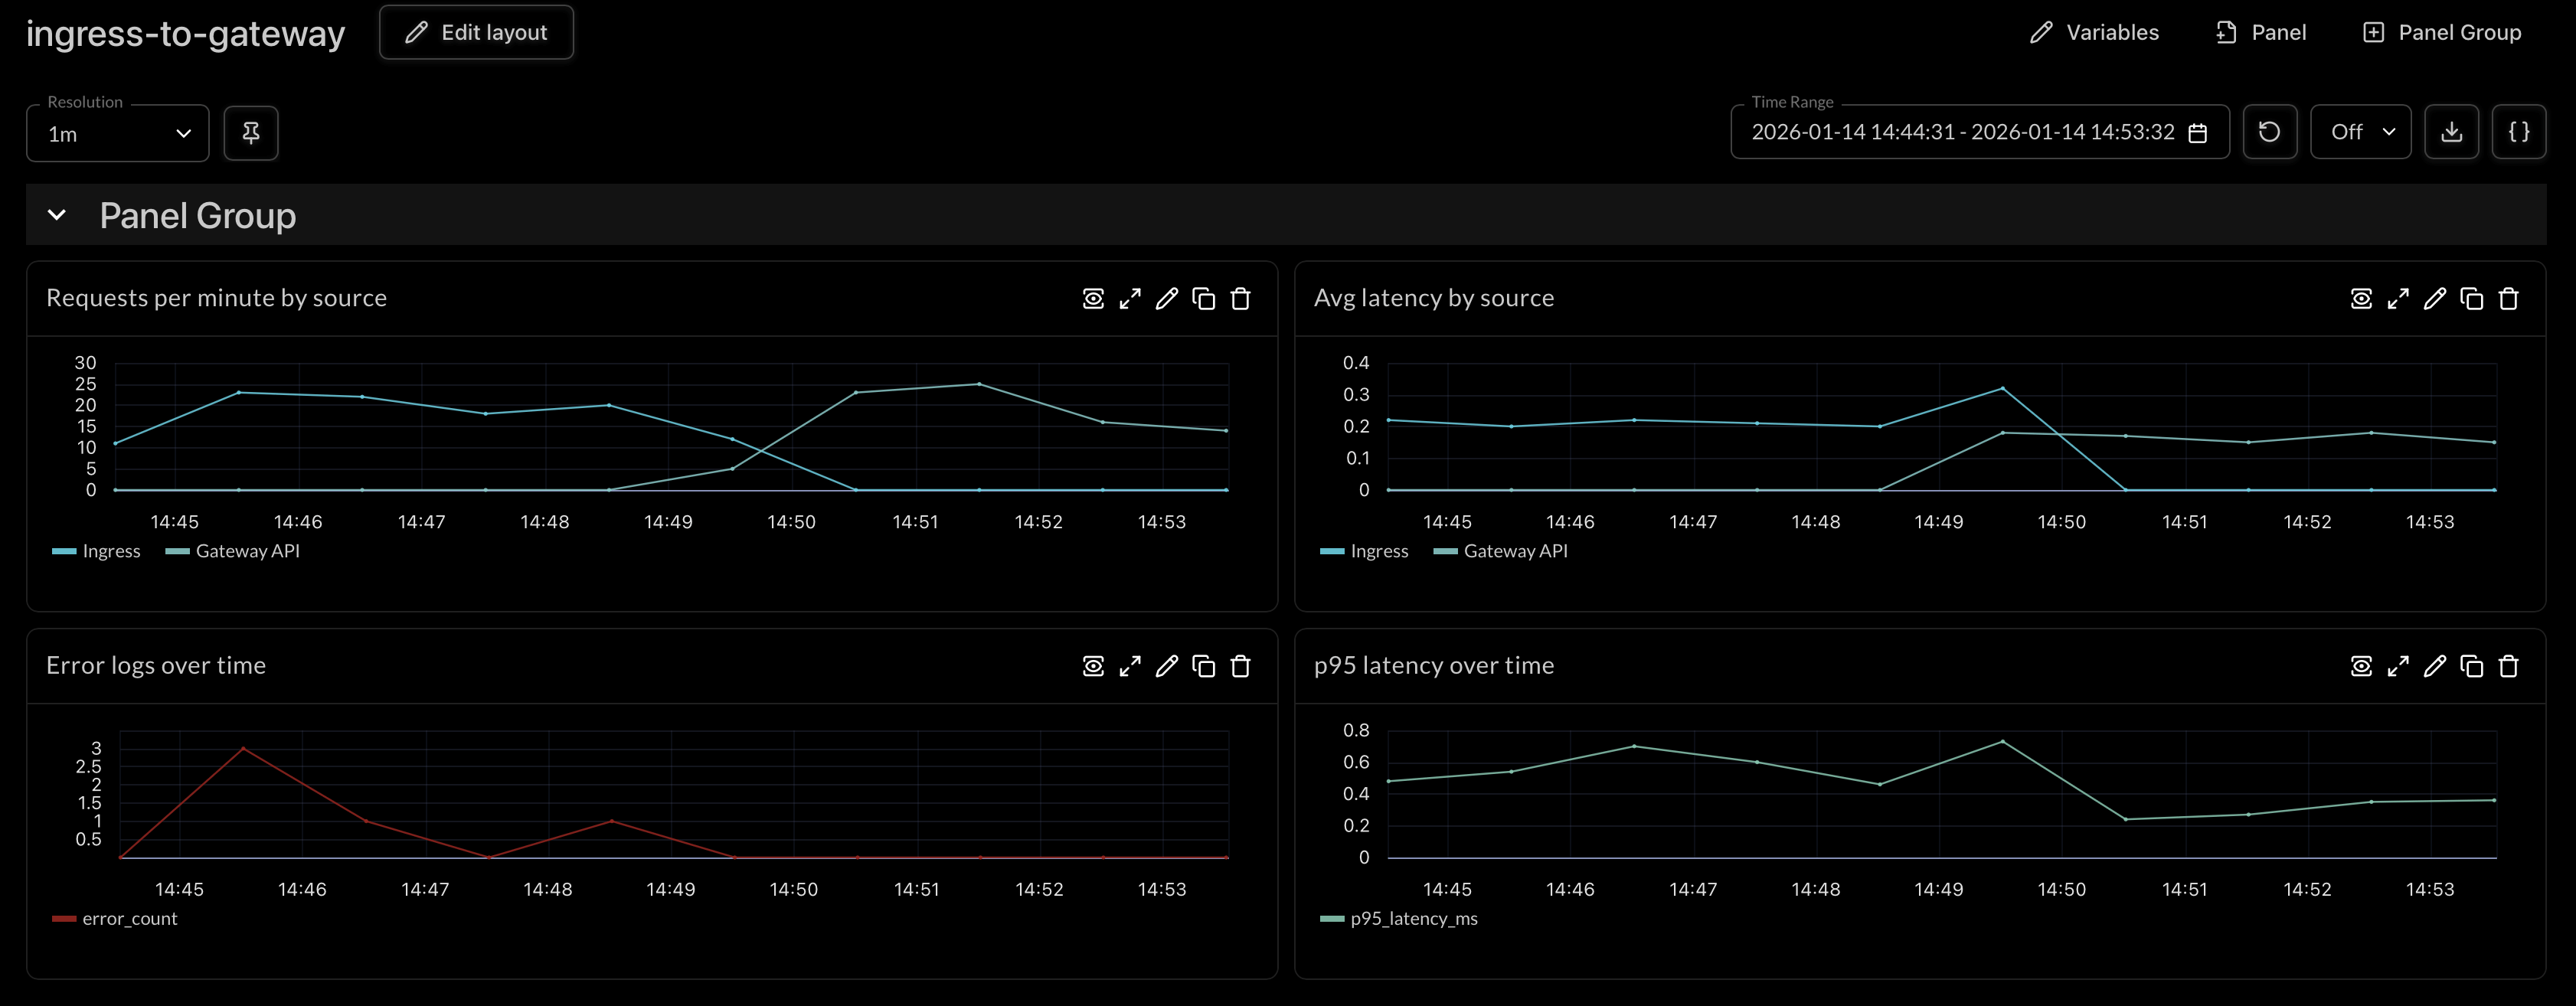Expand the Requests per minute panel fullscreen
This screenshot has height=1006, width=2576.
pos(1130,299)
